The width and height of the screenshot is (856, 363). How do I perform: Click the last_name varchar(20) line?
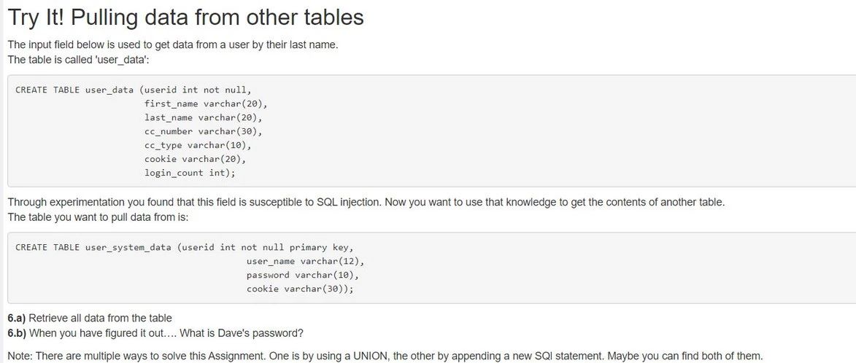pyautogui.click(x=204, y=118)
